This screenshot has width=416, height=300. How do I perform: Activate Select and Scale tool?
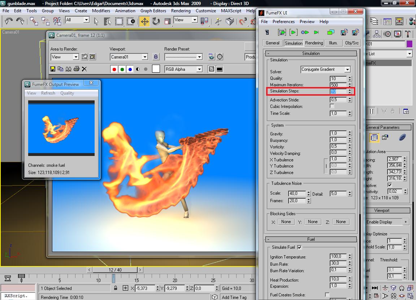168,21
